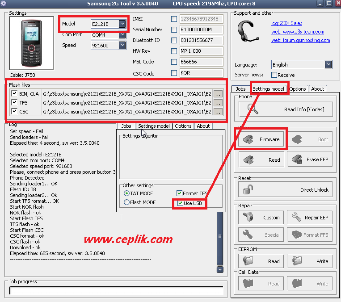Open the Com Port dropdown

click(122, 35)
